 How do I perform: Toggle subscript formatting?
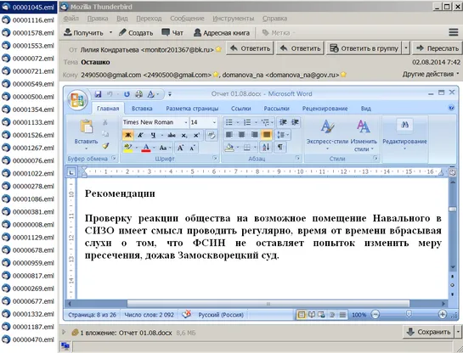(x=184, y=135)
